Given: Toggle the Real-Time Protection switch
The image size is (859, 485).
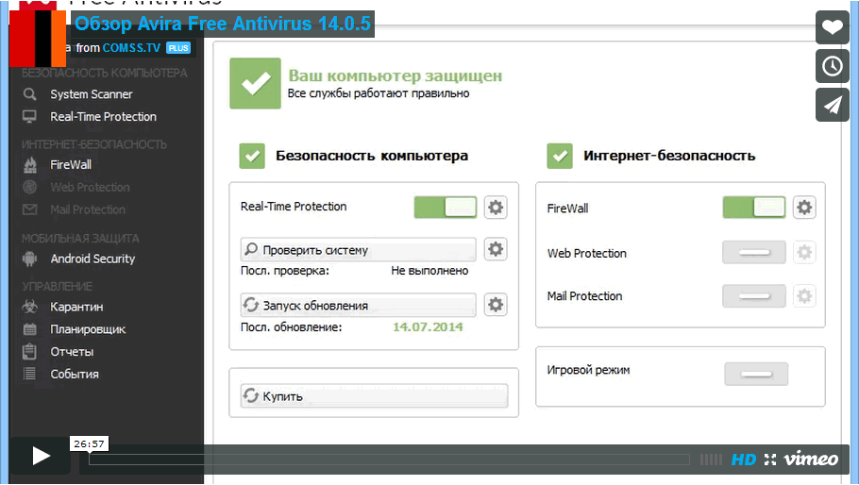Looking at the screenshot, I should click(446, 208).
